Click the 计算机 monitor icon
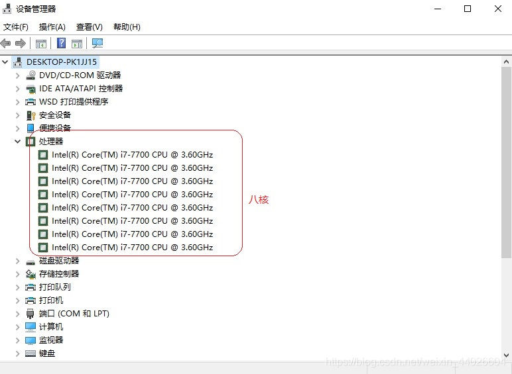The height and width of the screenshot is (374, 512). coord(31,327)
